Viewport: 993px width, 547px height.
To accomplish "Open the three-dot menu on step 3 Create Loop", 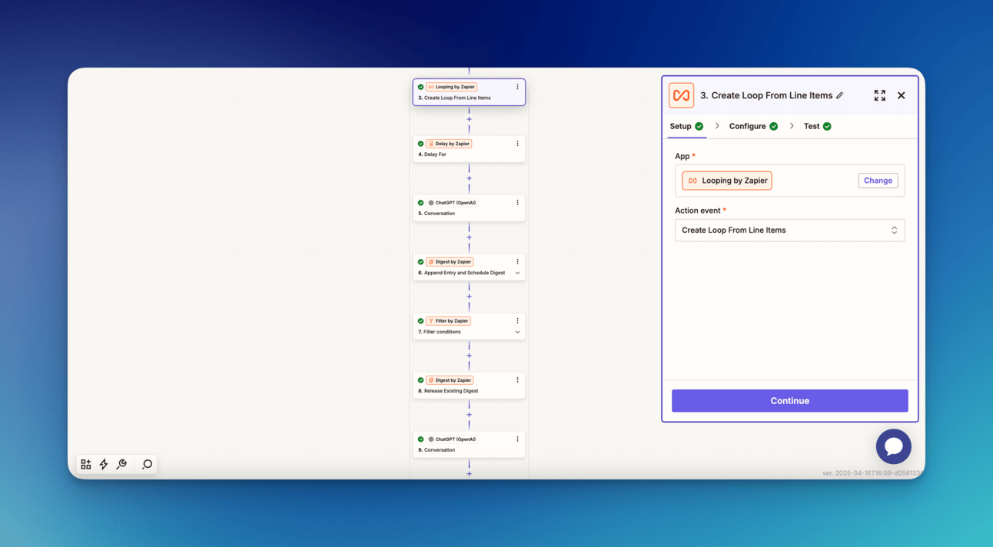I will pos(517,87).
